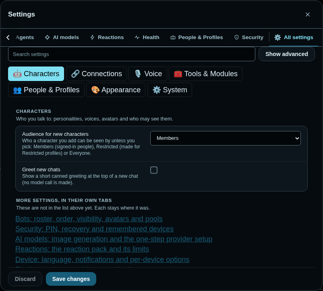The image size is (323, 291).
Task: Click Save changes button
Action: (x=71, y=279)
